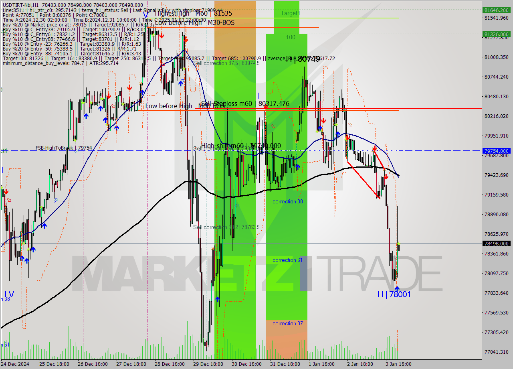Click the 80480.130 price axis value
The width and height of the screenshot is (513, 369).
coord(497,96)
